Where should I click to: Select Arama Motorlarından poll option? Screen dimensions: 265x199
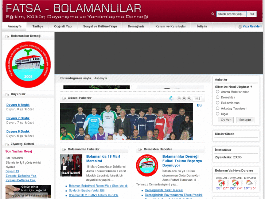click(x=218, y=92)
